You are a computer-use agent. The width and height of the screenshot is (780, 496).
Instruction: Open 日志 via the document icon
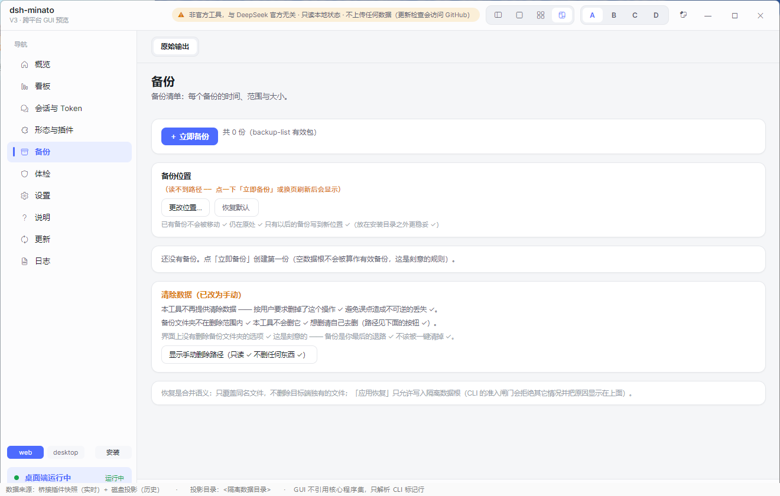tap(25, 261)
